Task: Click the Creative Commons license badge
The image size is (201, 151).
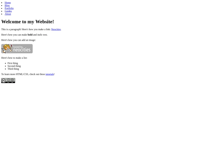Action: (8, 81)
